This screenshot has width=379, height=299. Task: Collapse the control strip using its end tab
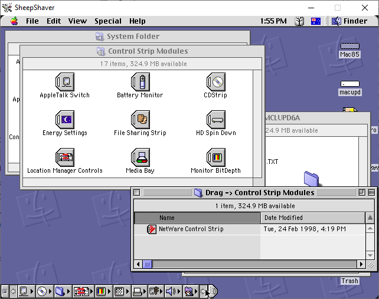coord(213,291)
